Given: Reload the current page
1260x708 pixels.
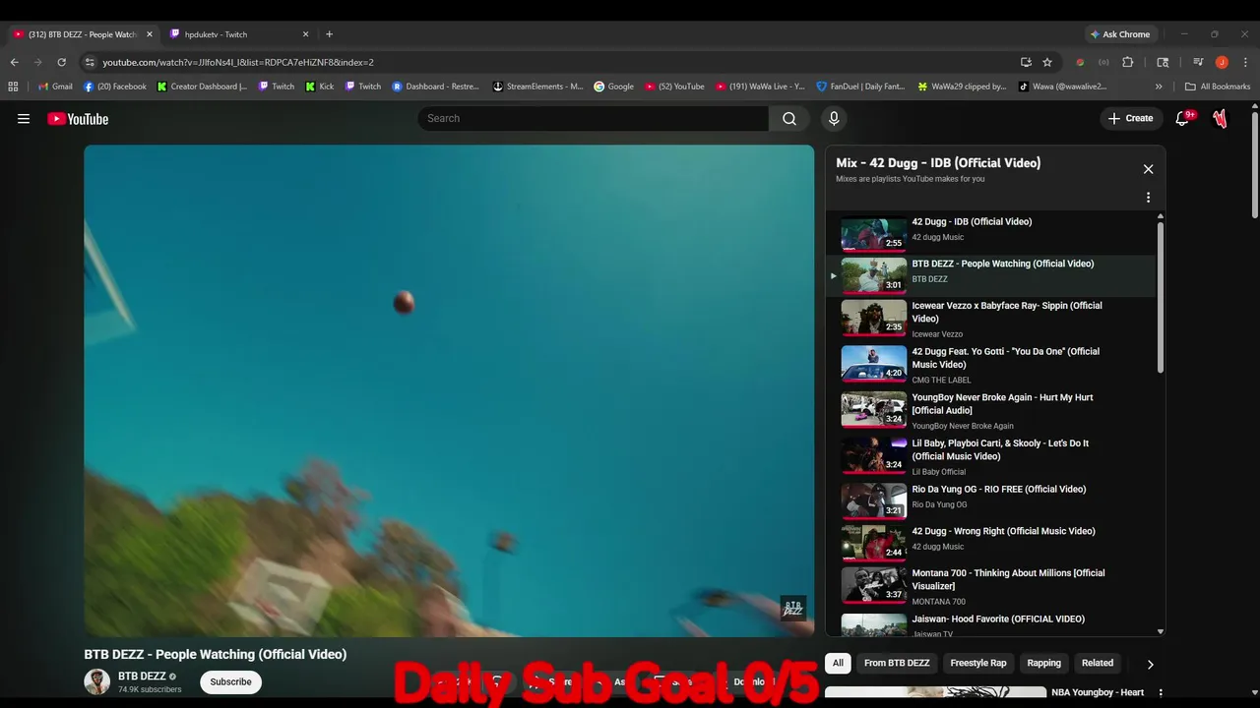Looking at the screenshot, I should coord(61,62).
